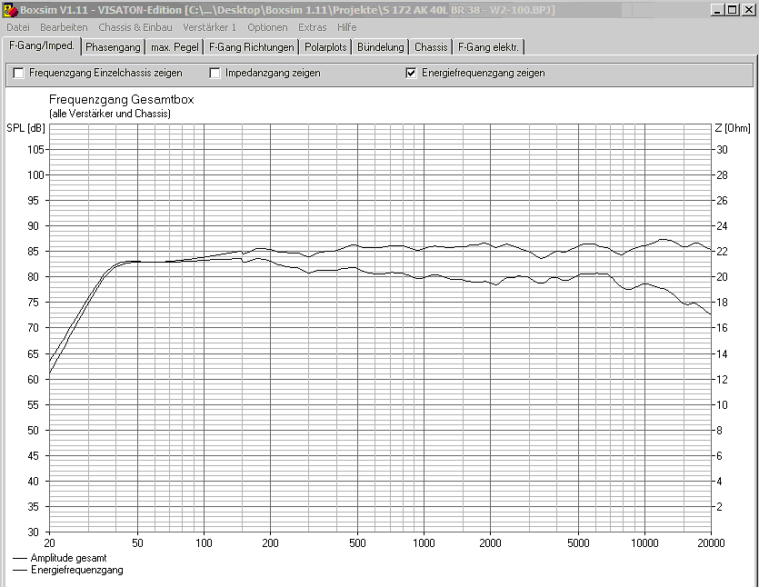The height and width of the screenshot is (587, 759).
Task: Switch to the Polarplots tab
Action: click(325, 47)
